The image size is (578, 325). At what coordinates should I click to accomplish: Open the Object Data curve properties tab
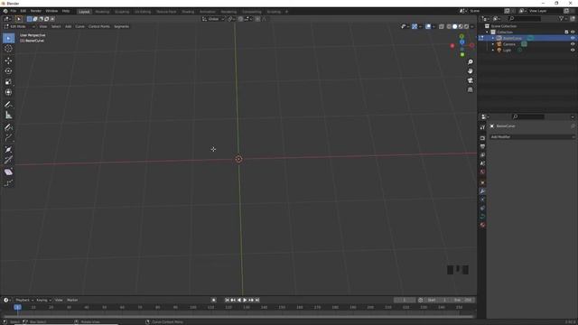click(482, 217)
